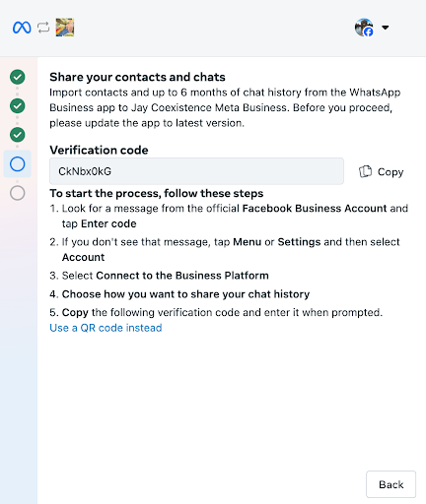Click 'Connect to the Business Platform' text
Screen dimensions: 426x504
(182, 276)
